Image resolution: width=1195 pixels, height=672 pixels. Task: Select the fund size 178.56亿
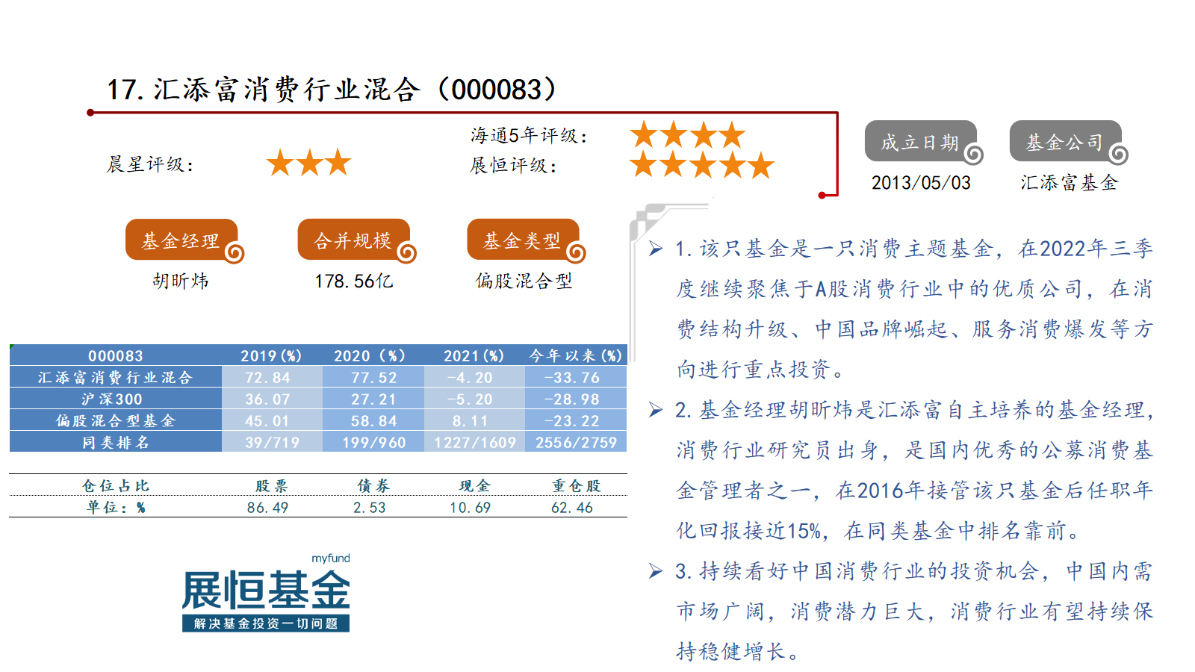click(x=353, y=281)
